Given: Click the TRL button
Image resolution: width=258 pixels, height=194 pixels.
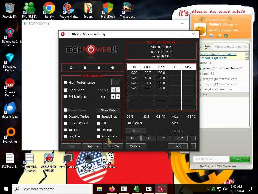Looking at the screenshot, I should [133, 138].
